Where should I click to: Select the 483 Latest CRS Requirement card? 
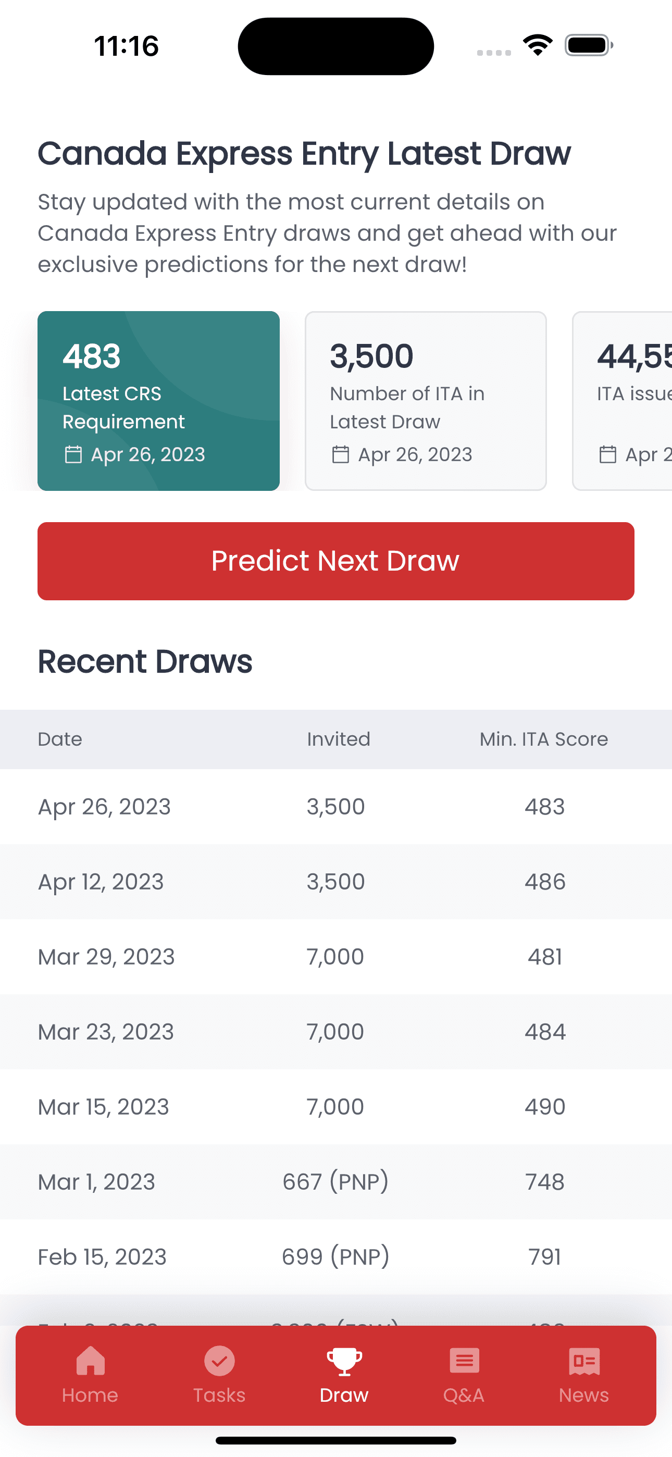click(x=158, y=400)
